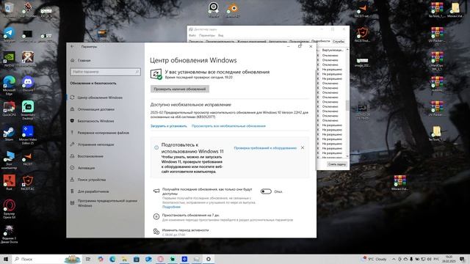The height and width of the screenshot is (264, 470).
Task: Switch to Подробности tab in Task Manager
Action: [320, 41]
